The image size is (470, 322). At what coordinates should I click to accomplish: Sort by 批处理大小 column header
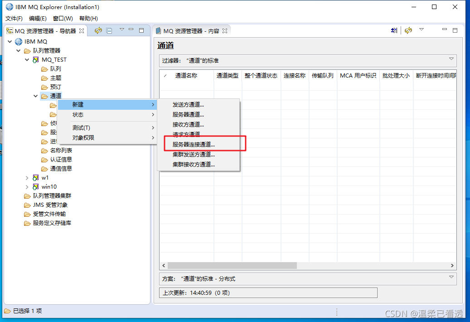(x=396, y=76)
